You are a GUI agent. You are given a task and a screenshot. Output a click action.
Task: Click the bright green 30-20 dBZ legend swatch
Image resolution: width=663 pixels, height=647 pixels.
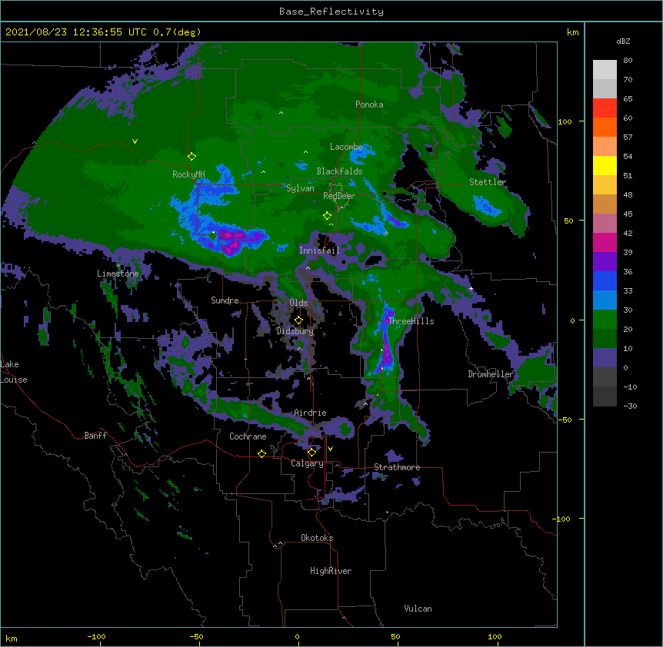pyautogui.click(x=605, y=320)
